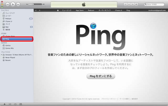Toggle repeat playback
This screenshot has width=168, height=106.
15,104
